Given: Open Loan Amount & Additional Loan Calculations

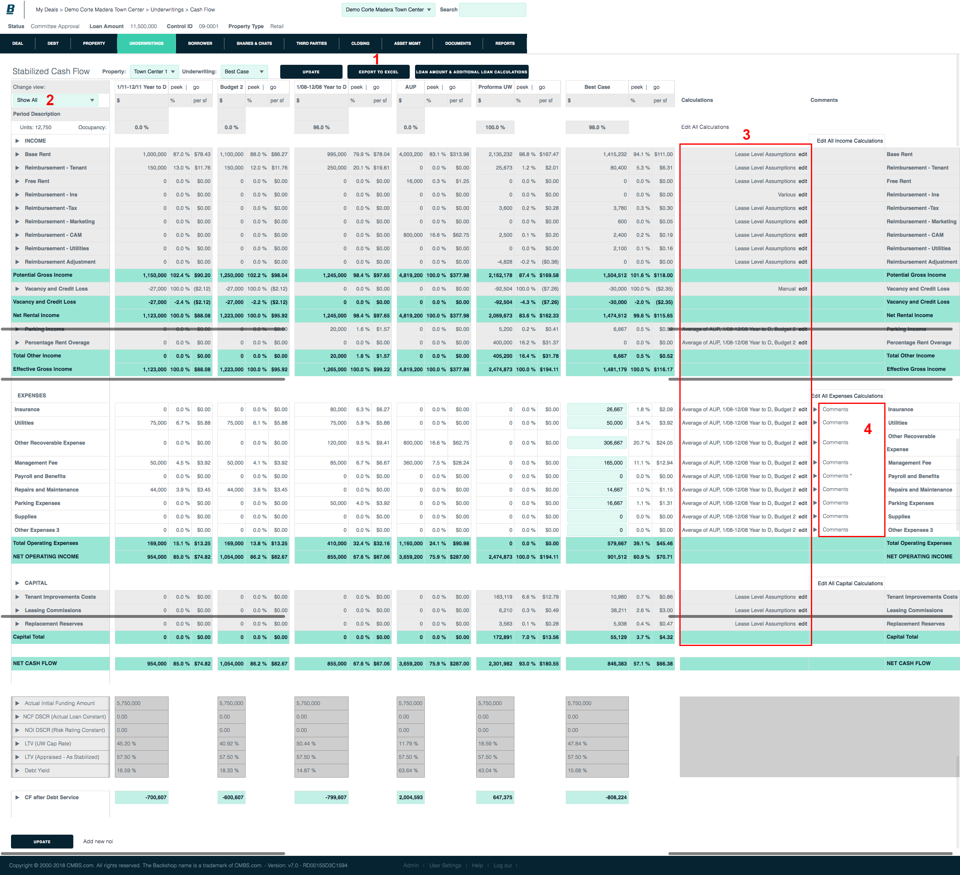Looking at the screenshot, I should pos(471,72).
